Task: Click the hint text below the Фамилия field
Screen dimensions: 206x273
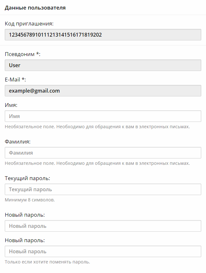Action: coord(97,163)
